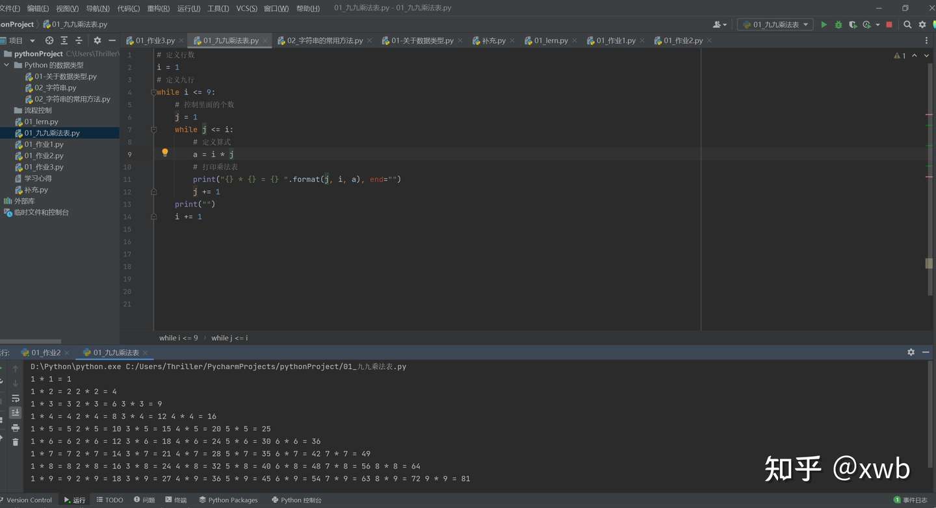This screenshot has height=508, width=936.
Task: Click the yellow lightbulb intention icon on line 9
Action: coord(165,153)
